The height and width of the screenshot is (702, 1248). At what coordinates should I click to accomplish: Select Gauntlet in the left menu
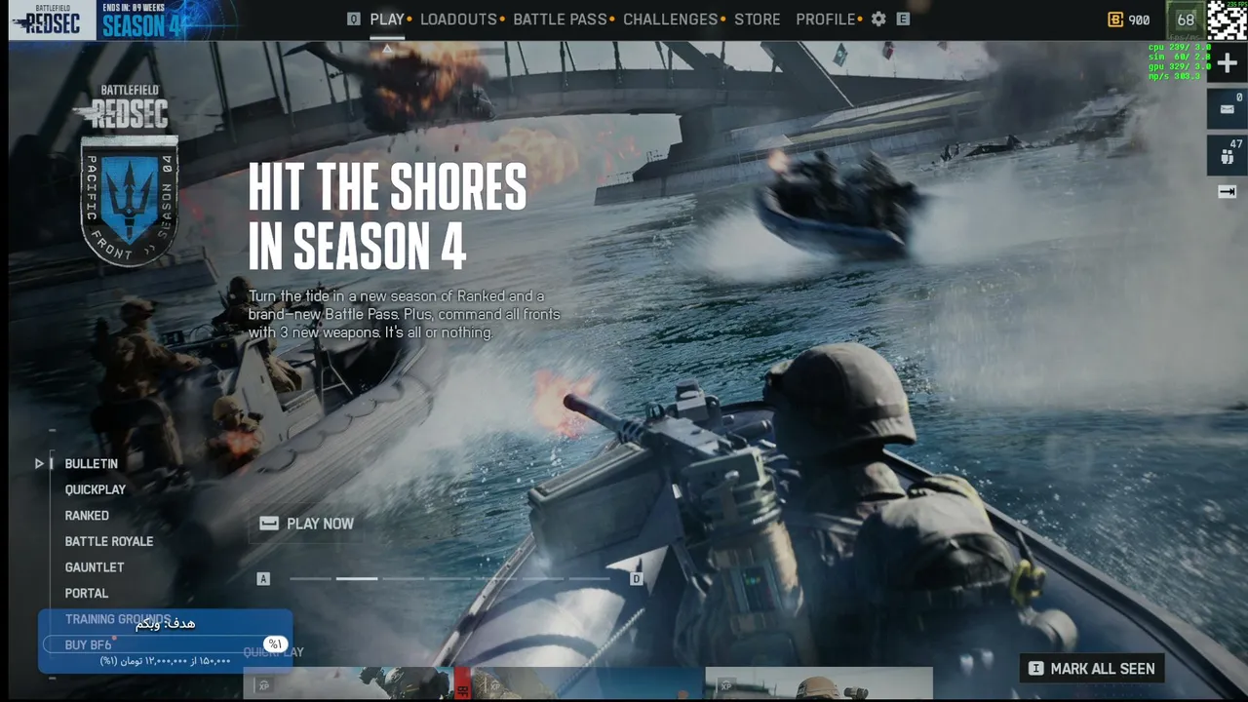click(x=95, y=567)
